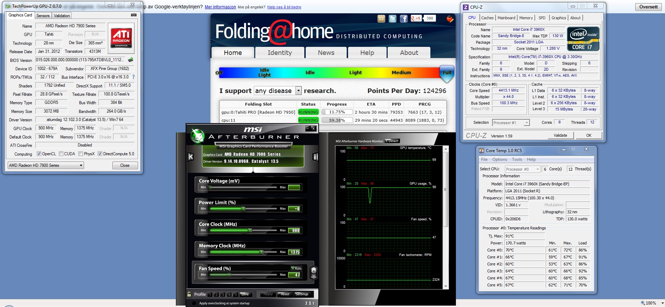Open the Core Temp Select CPU dropdown
This screenshot has width=665, height=307.
point(522,169)
